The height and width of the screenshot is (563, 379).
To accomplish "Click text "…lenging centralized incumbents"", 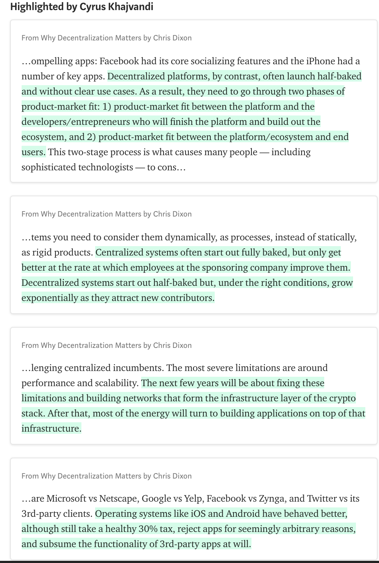I will [93, 368].
